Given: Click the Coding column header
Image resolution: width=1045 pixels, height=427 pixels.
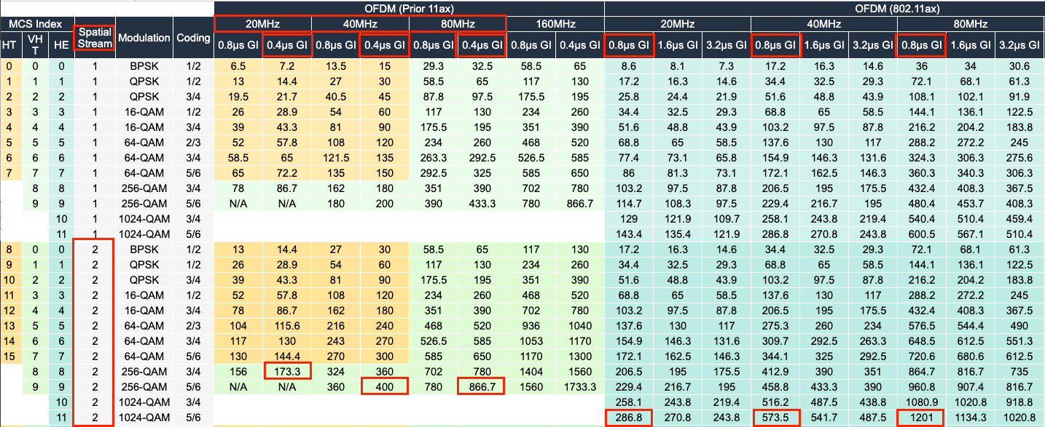Looking at the screenshot, I should coord(193,38).
